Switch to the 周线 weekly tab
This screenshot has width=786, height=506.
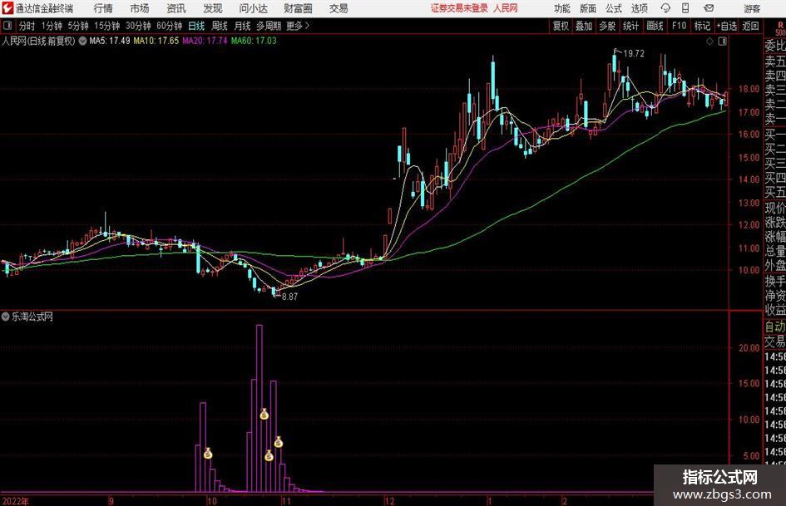220,26
